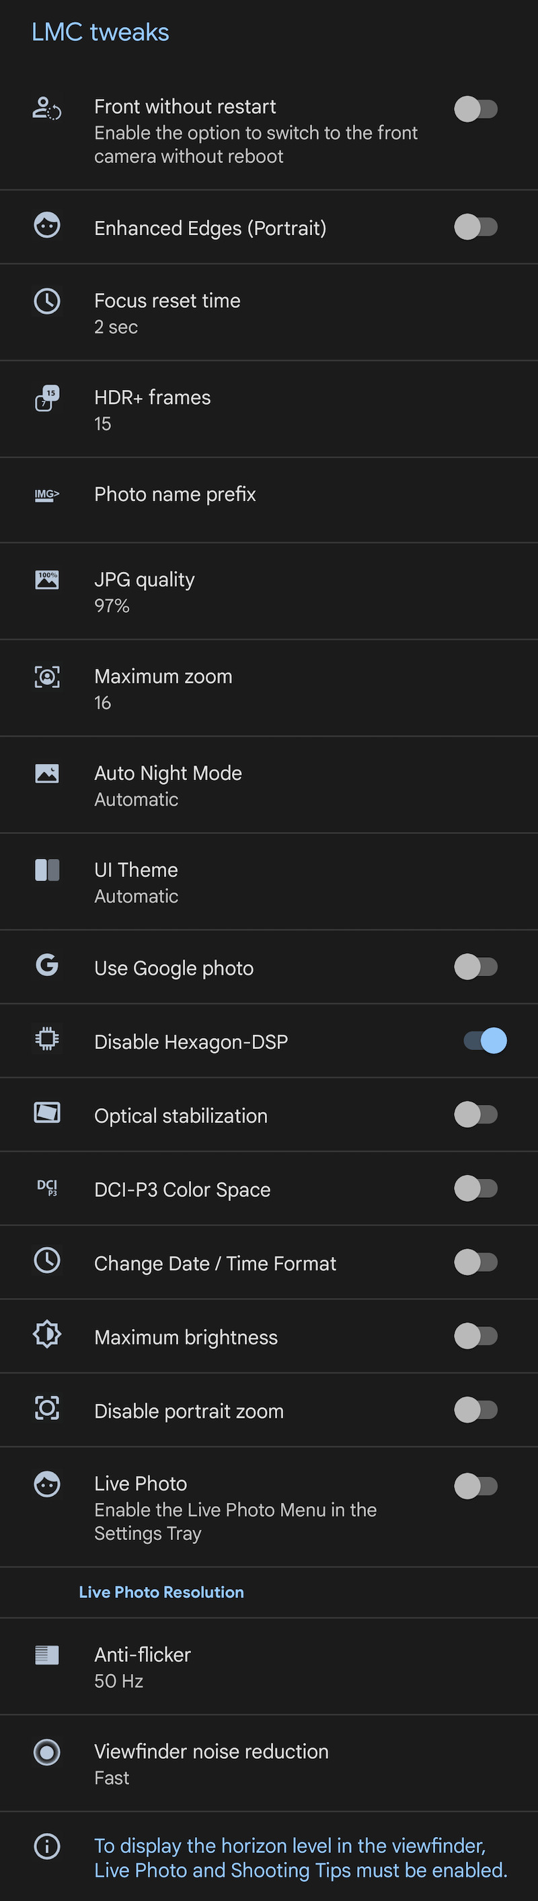This screenshot has height=1901, width=538.
Task: Click the info icon beside horizon level note
Action: click(47, 1846)
